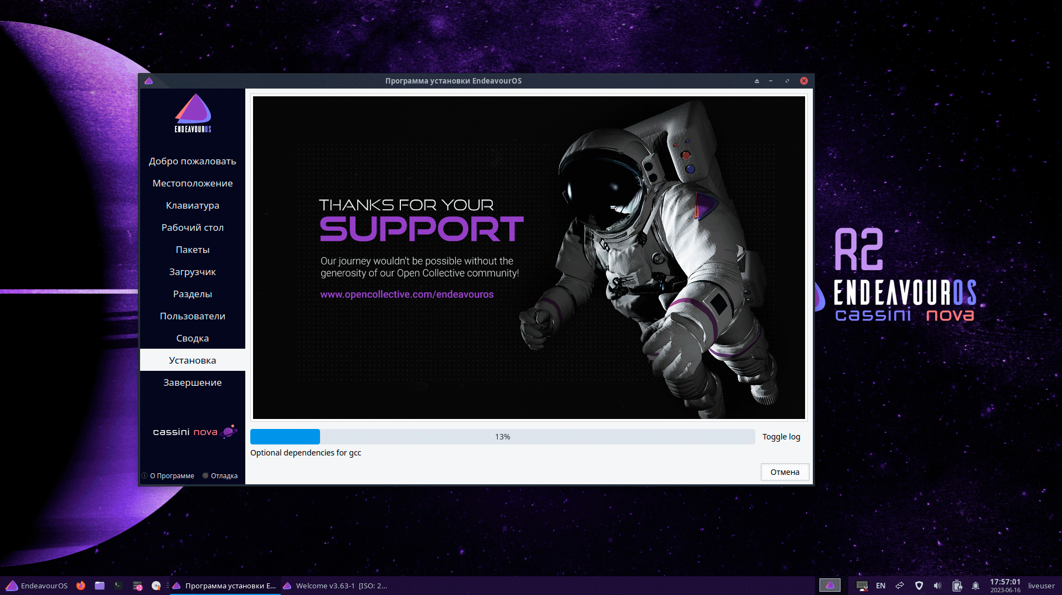Click the clock showing 17:57:01
The width and height of the screenshot is (1062, 595).
[1005, 586]
